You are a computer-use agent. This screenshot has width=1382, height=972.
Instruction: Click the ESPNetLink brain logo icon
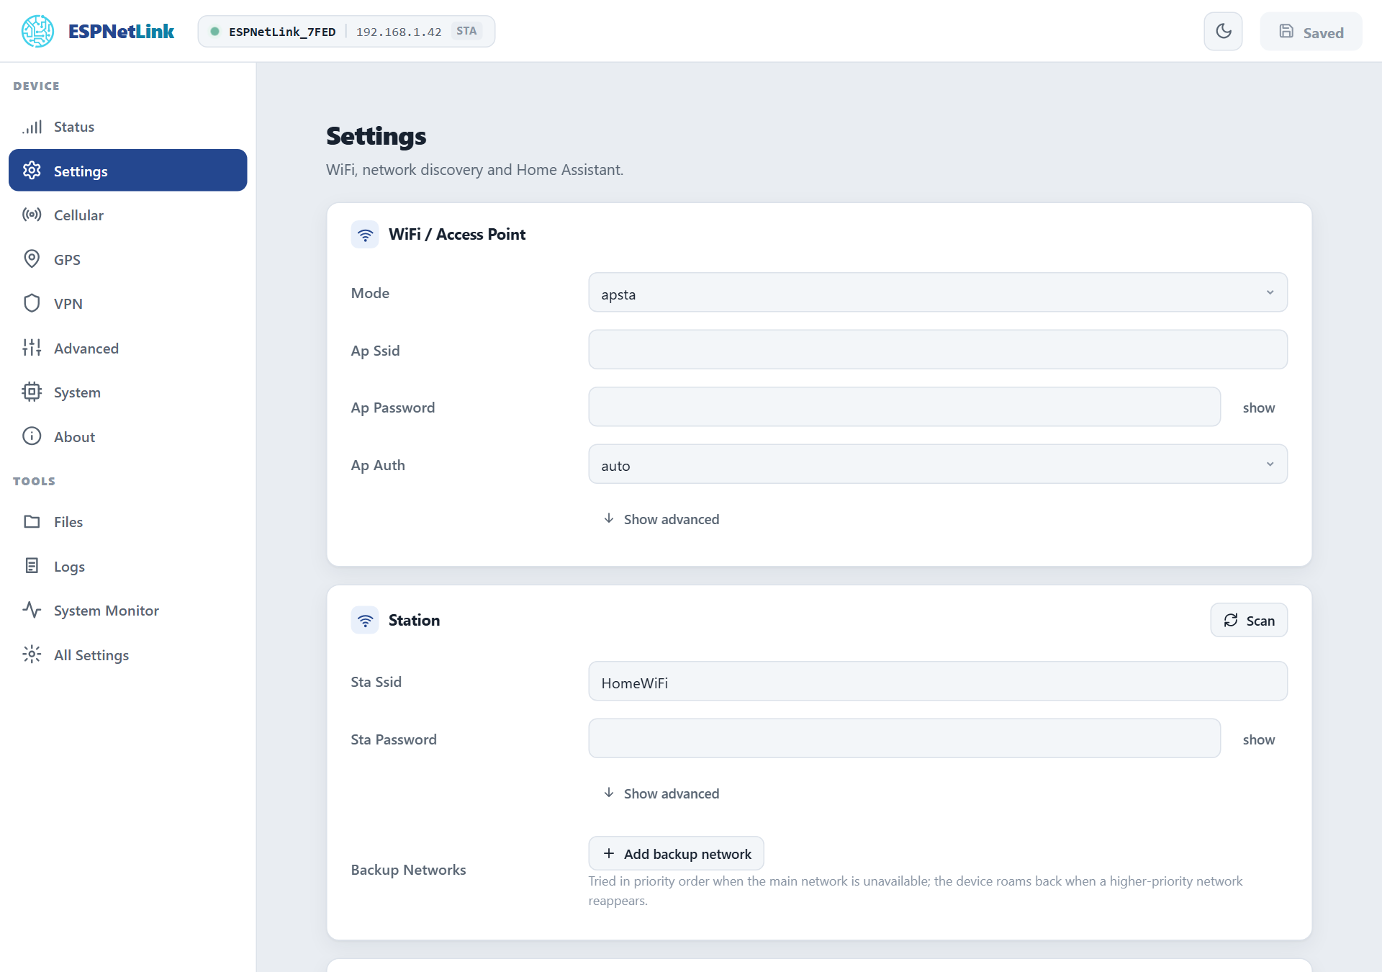37,31
